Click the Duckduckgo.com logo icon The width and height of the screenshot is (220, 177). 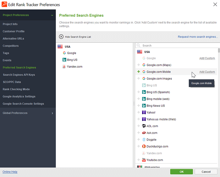(x=144, y=146)
